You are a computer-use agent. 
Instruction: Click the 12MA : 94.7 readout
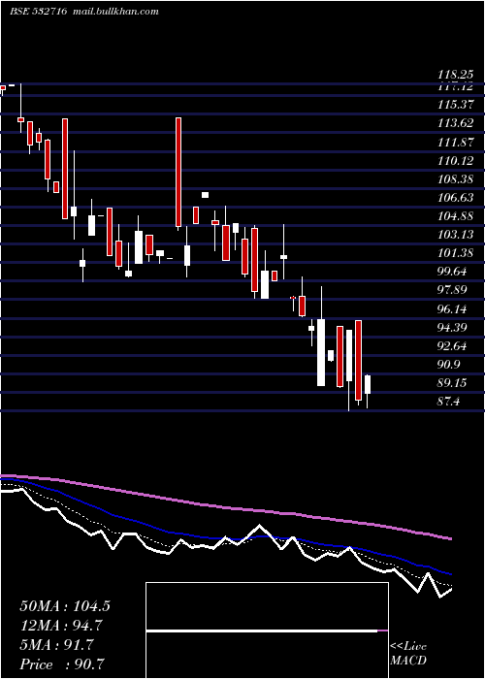(x=61, y=626)
